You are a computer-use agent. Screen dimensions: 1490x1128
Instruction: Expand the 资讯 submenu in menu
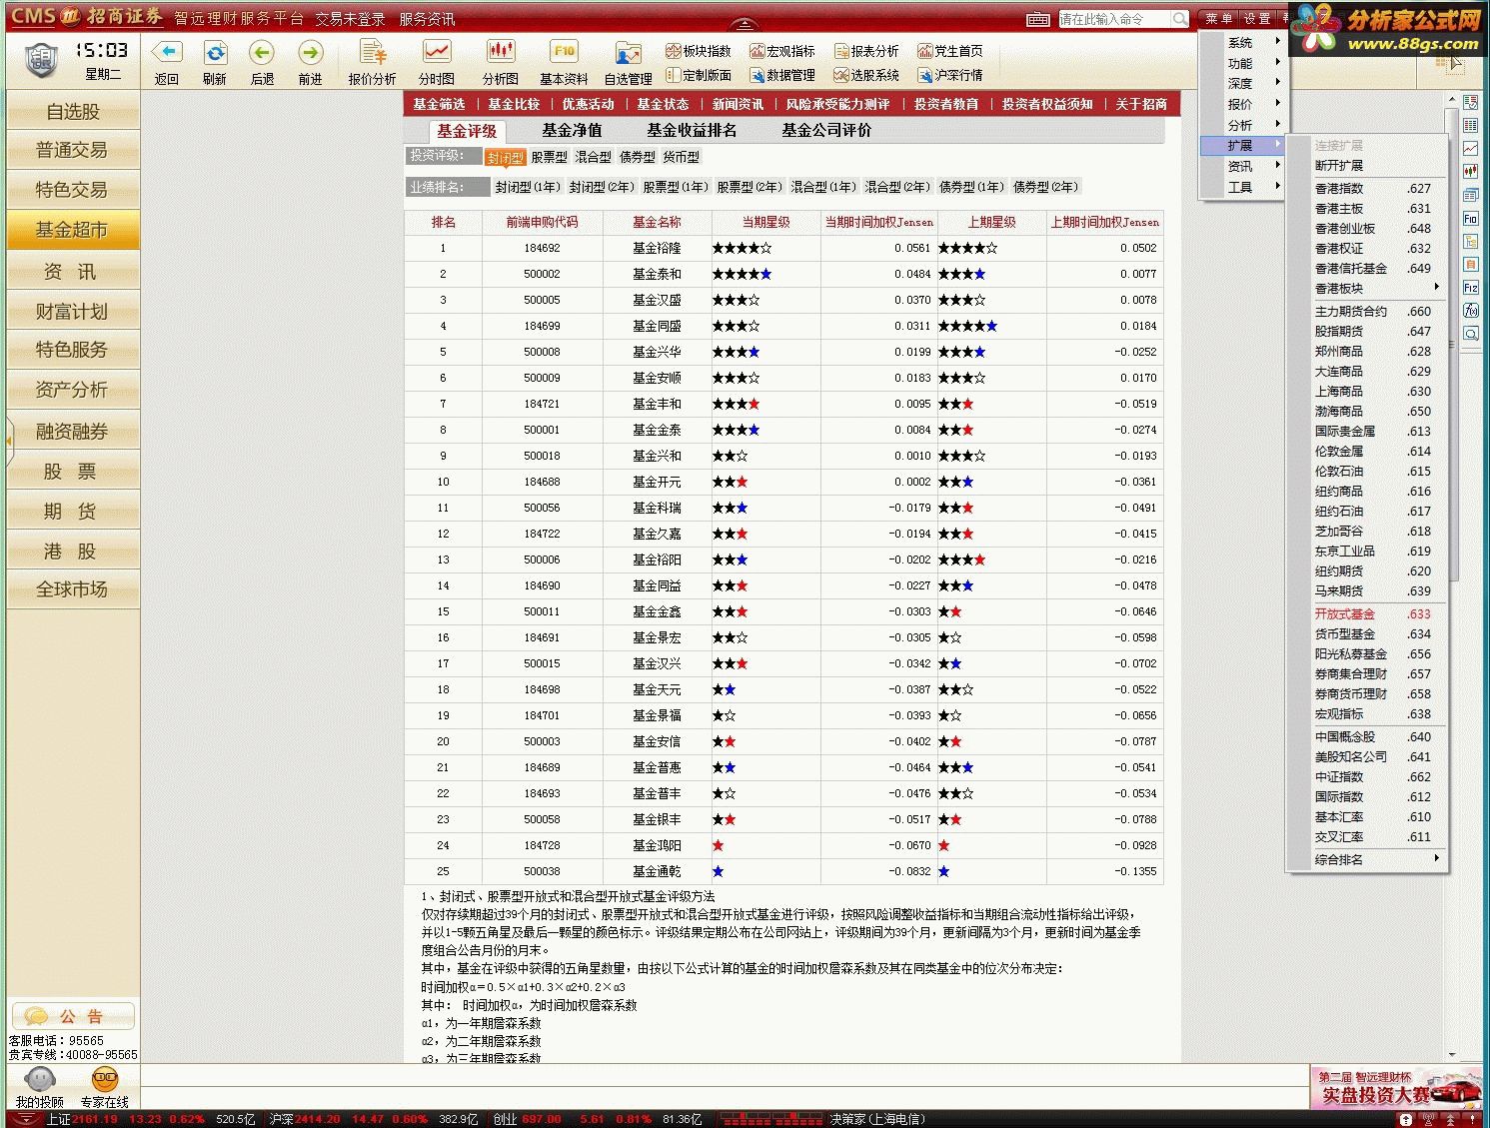click(1241, 166)
